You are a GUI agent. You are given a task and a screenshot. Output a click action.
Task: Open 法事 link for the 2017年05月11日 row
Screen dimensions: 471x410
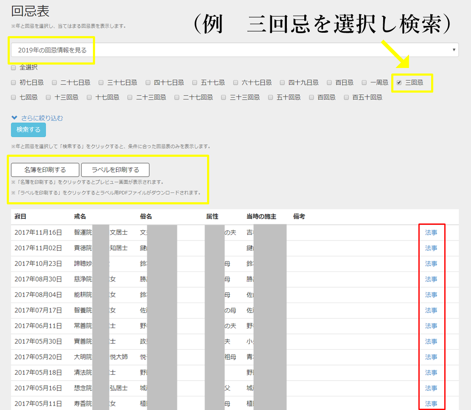pyautogui.click(x=432, y=403)
